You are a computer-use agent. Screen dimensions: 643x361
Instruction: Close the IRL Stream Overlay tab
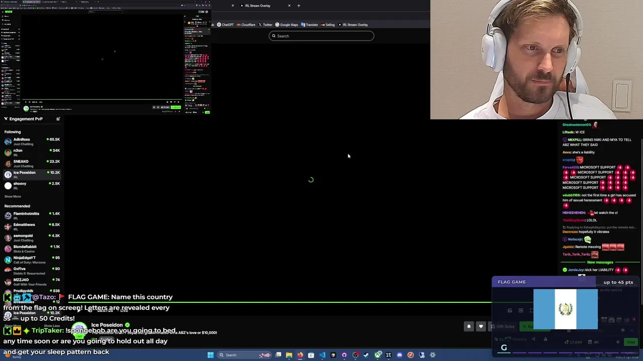pos(289,6)
